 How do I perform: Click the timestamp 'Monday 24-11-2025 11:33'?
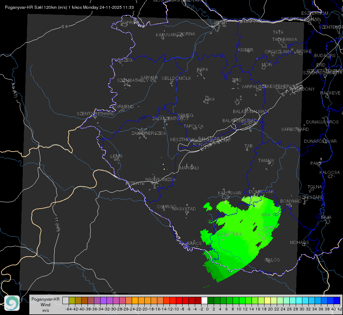click(108, 7)
